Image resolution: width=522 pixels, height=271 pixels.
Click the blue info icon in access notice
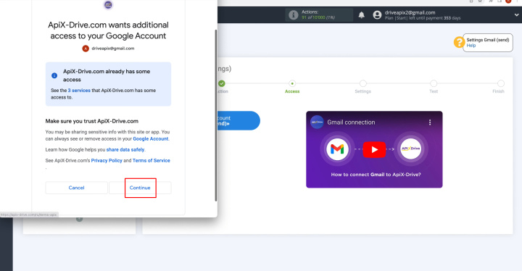(x=54, y=75)
